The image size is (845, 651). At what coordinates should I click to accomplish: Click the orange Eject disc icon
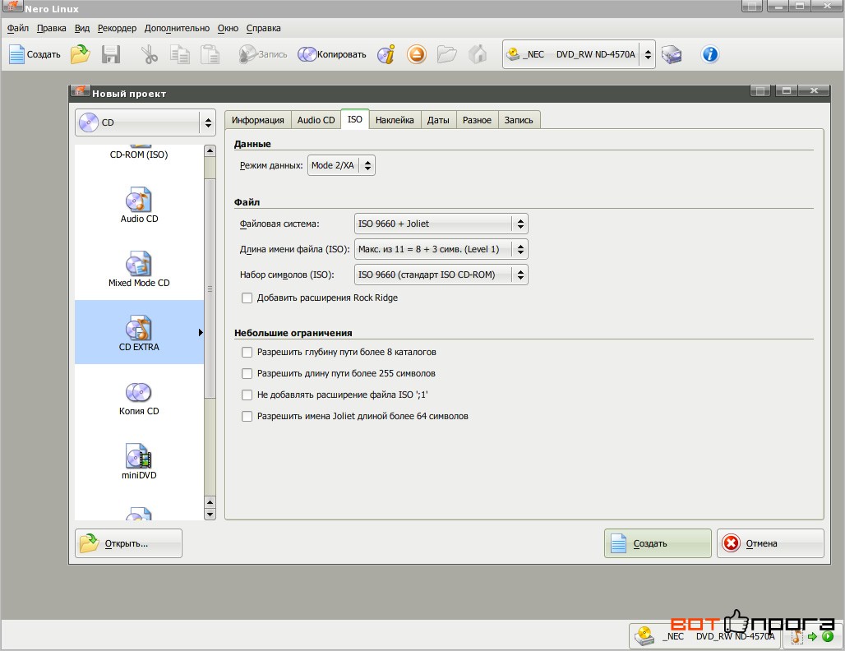[417, 54]
